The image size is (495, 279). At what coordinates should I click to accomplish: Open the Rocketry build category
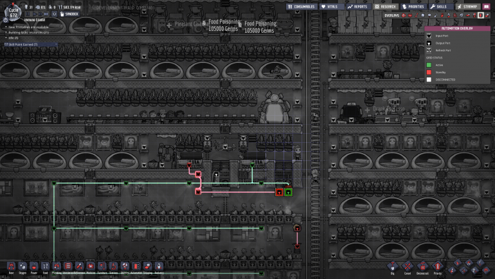159,267
